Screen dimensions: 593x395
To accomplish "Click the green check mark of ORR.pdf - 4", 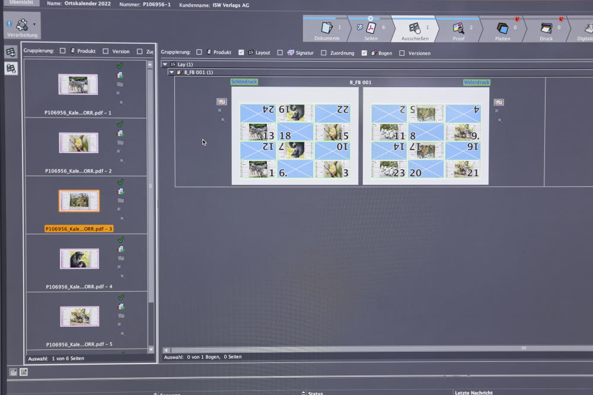I will point(121,240).
